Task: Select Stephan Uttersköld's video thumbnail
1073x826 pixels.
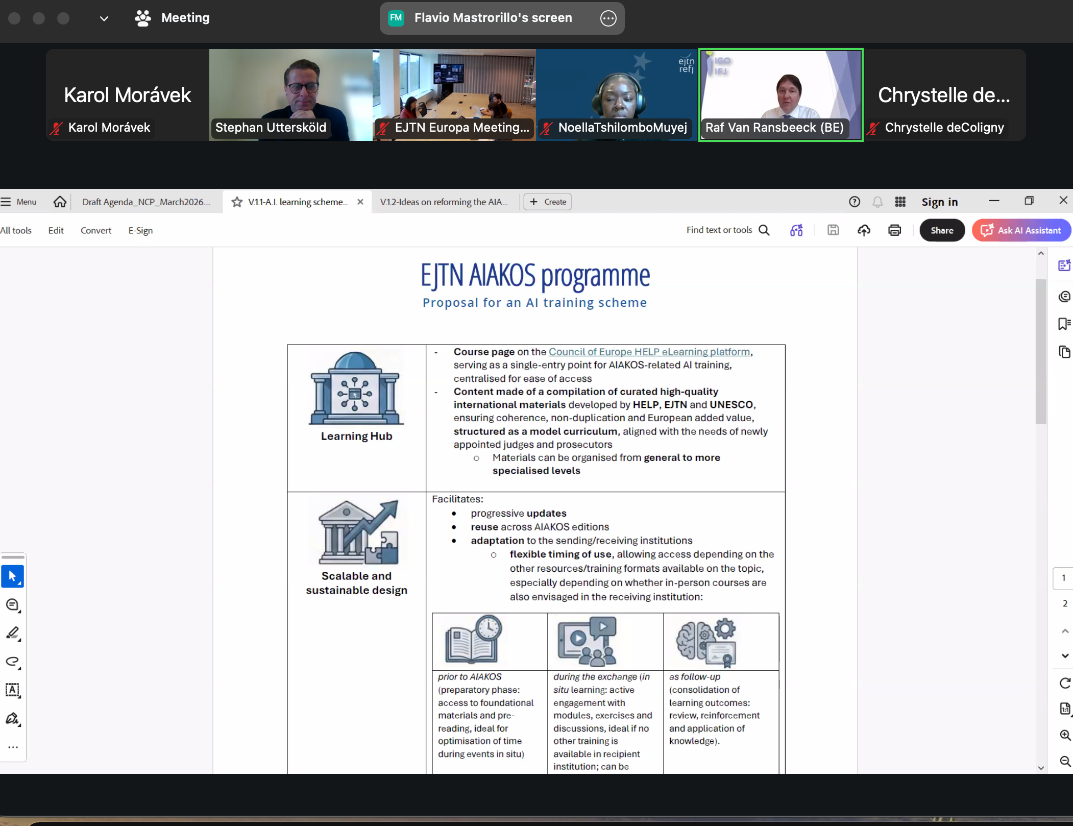Action: 291,95
